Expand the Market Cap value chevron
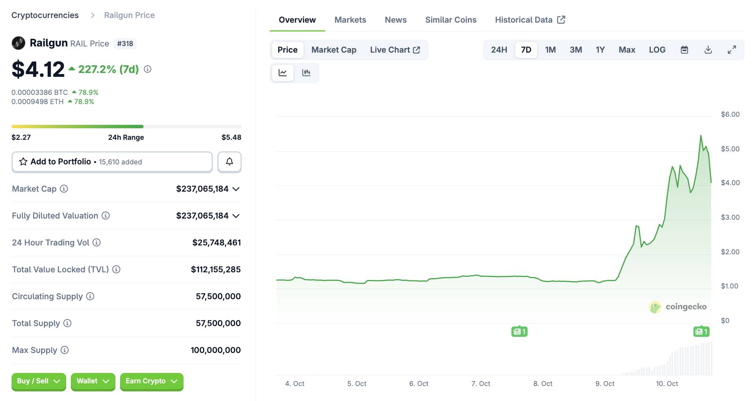The height and width of the screenshot is (401, 755). [236, 189]
